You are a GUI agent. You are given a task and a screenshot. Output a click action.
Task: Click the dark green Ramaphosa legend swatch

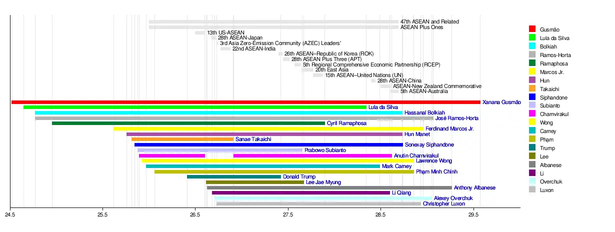coord(532,63)
